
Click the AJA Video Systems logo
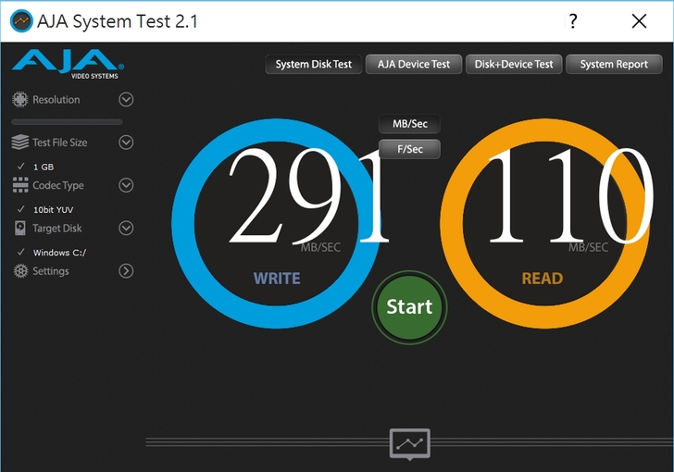pos(68,65)
